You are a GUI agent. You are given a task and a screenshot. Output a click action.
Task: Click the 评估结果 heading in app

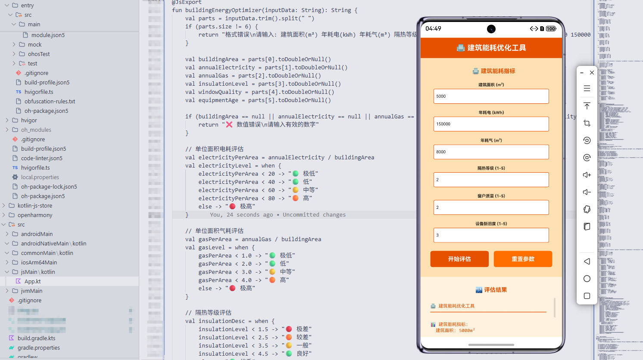491,290
